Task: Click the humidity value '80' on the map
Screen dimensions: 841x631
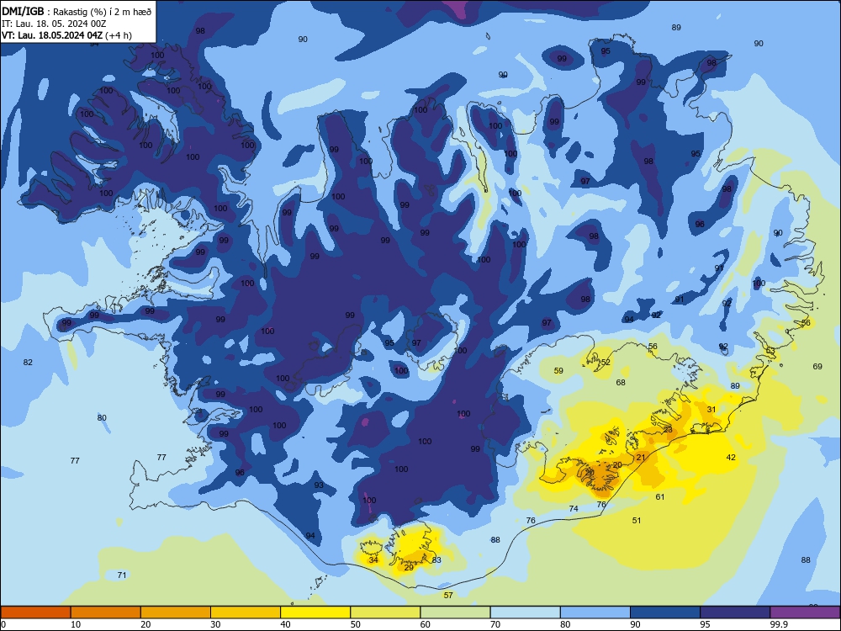Action: pyautogui.click(x=102, y=417)
